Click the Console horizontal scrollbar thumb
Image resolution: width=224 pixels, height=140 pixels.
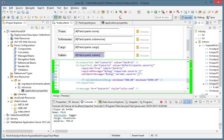62,131
